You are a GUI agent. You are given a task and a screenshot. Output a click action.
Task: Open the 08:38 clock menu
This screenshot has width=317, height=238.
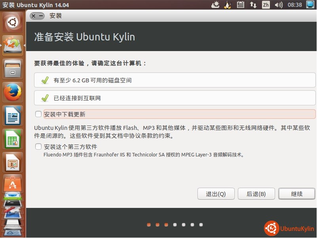pyautogui.click(x=294, y=5)
